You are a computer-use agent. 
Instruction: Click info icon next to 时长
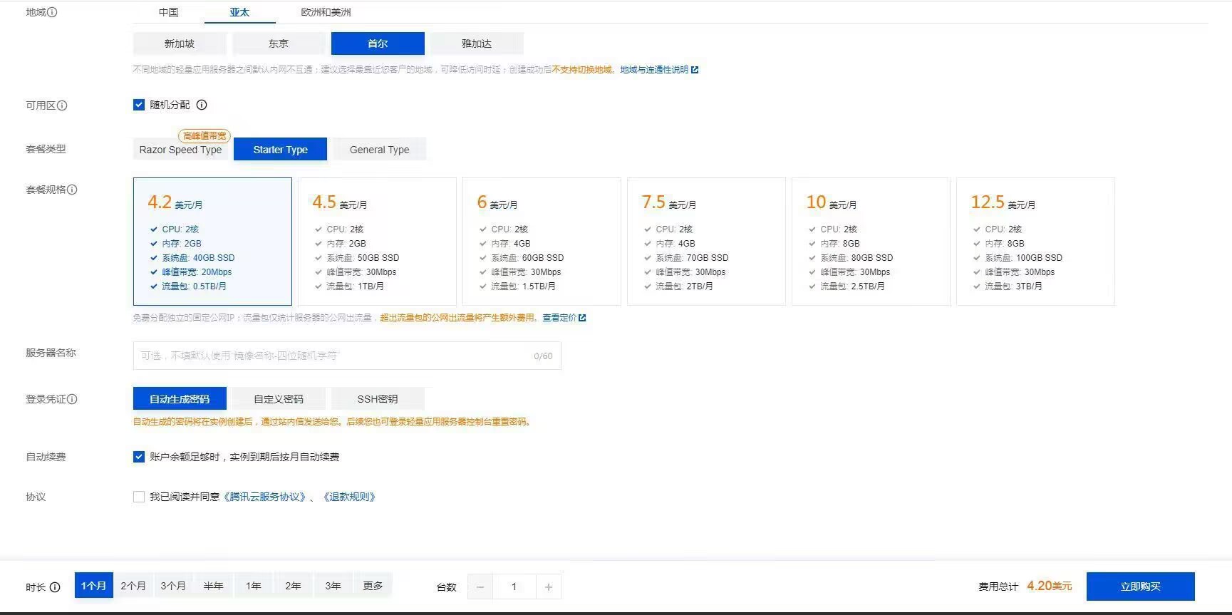pyautogui.click(x=55, y=587)
